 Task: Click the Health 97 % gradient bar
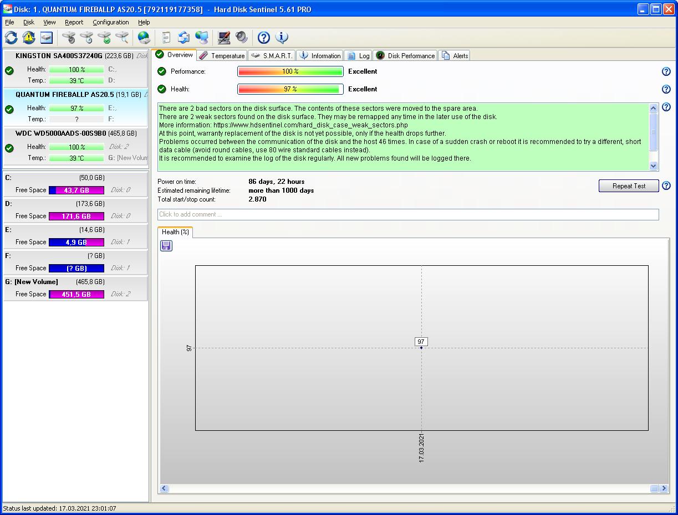[290, 89]
